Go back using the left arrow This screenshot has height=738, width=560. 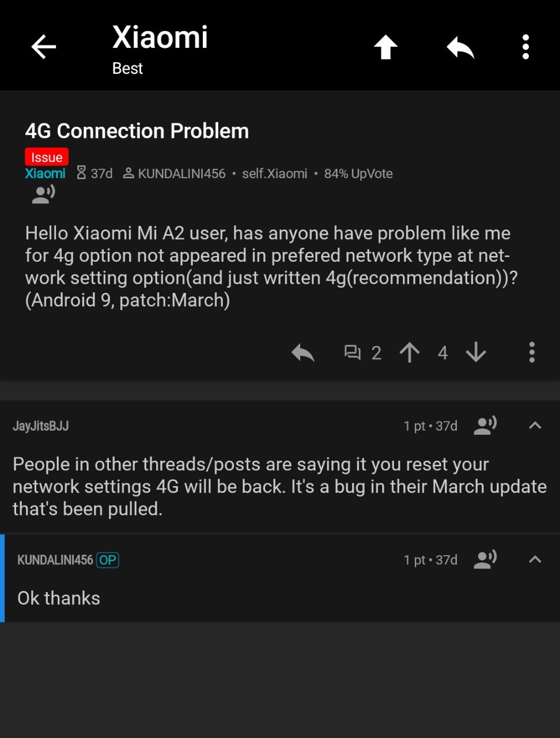(x=44, y=47)
